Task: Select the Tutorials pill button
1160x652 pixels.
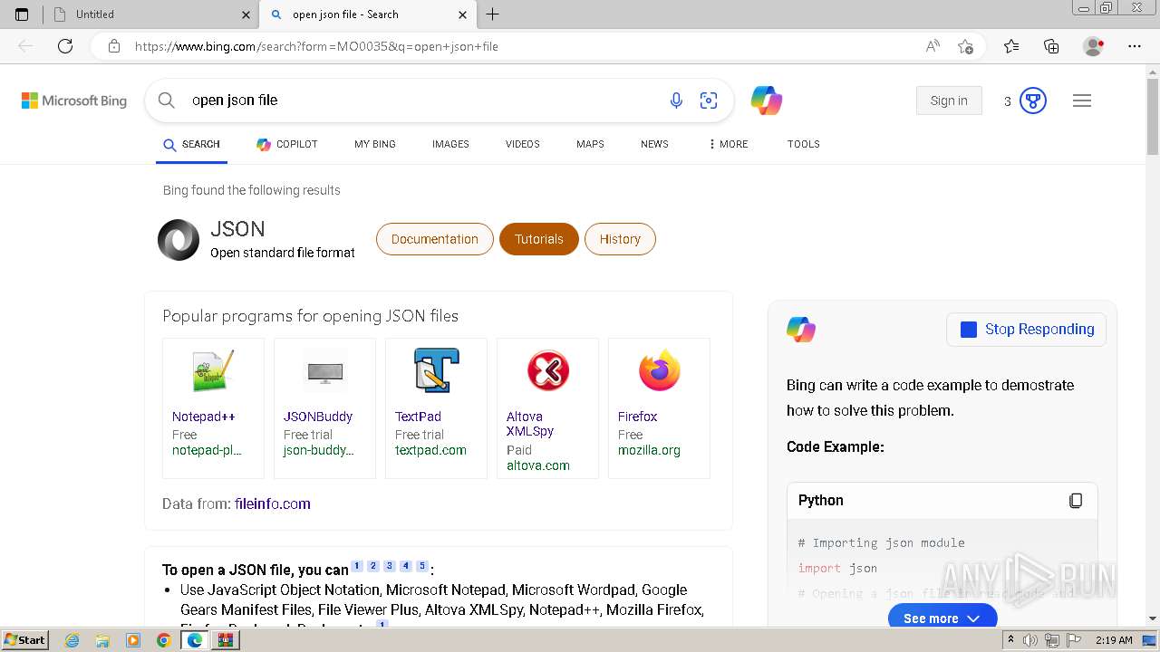Action: [x=539, y=239]
